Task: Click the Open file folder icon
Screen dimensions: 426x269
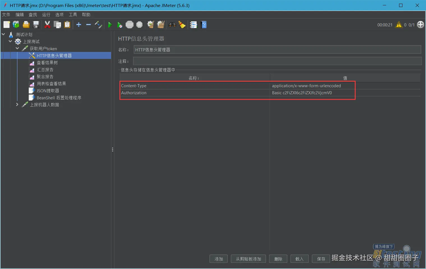Action: coord(26,25)
